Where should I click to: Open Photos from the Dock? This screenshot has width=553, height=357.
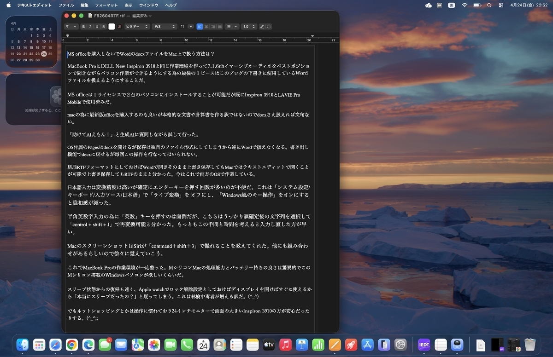[154, 345]
